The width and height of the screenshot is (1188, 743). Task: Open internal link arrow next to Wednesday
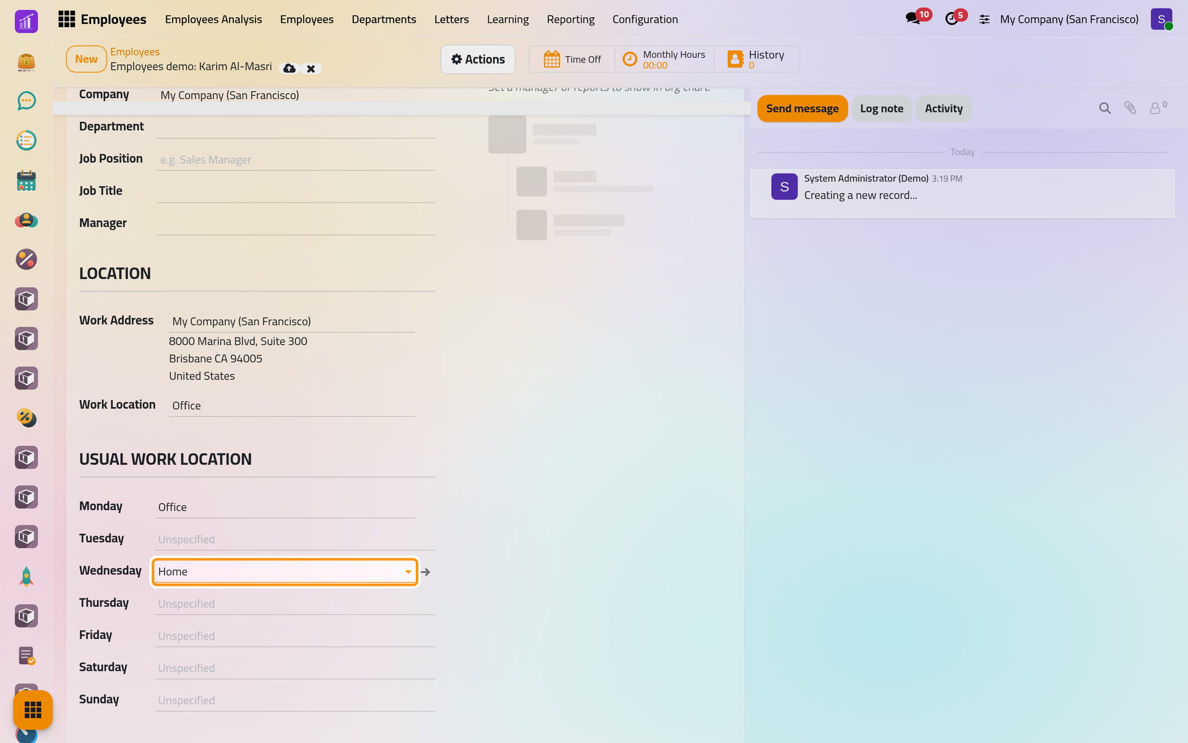click(426, 572)
